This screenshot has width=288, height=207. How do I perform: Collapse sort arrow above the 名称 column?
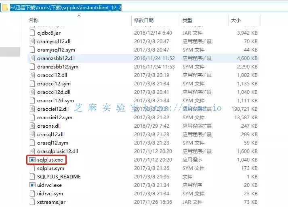(79, 16)
